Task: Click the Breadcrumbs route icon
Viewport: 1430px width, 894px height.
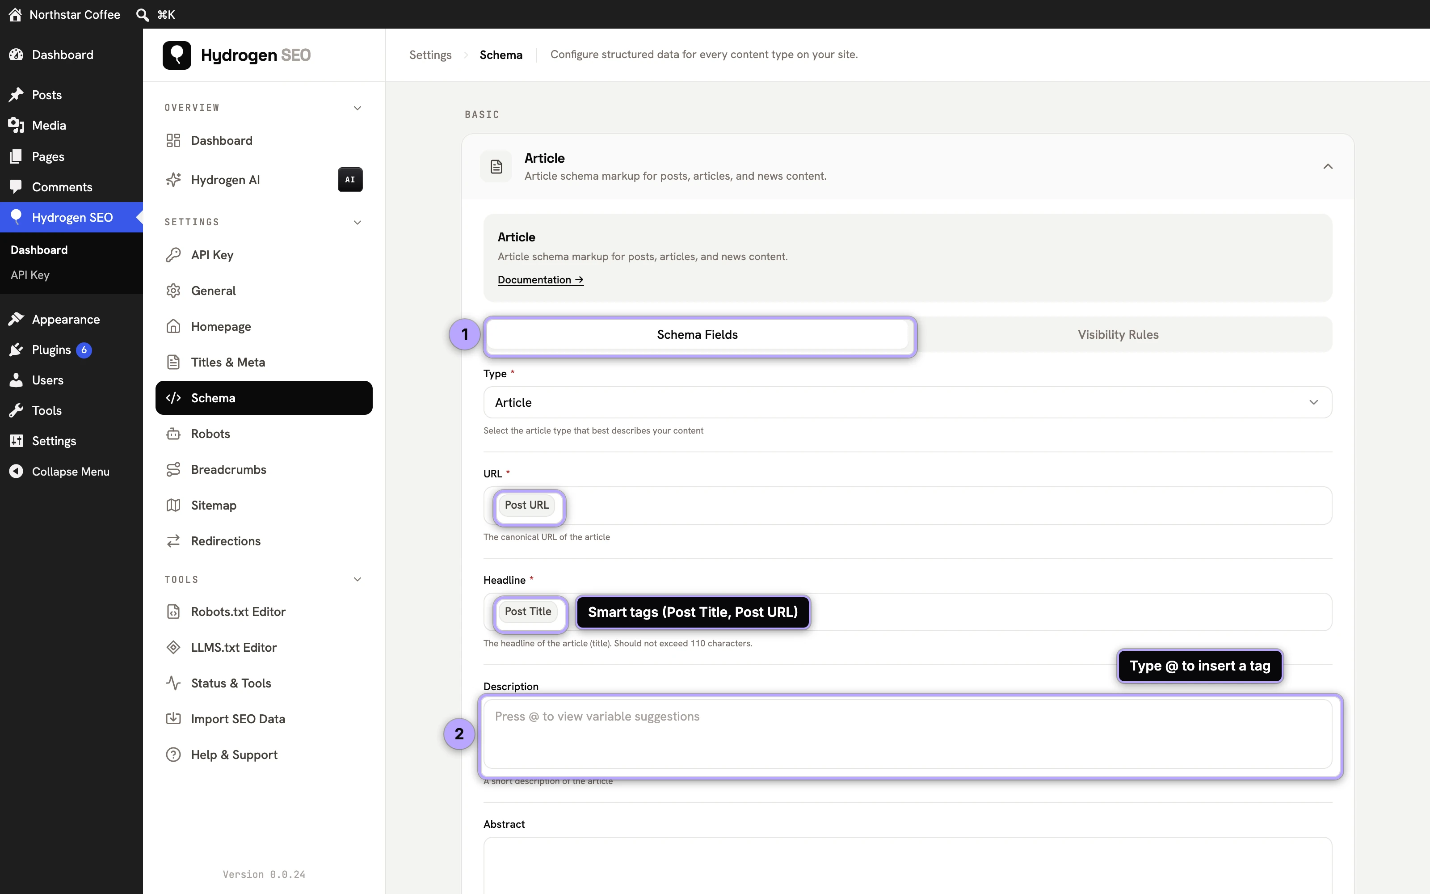Action: 173,469
